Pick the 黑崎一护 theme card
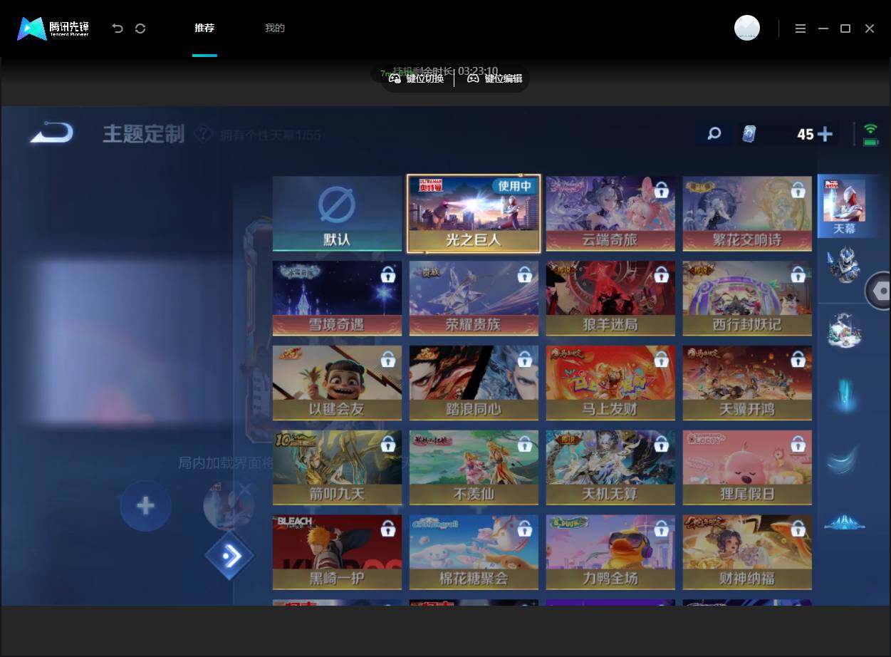 (x=337, y=552)
